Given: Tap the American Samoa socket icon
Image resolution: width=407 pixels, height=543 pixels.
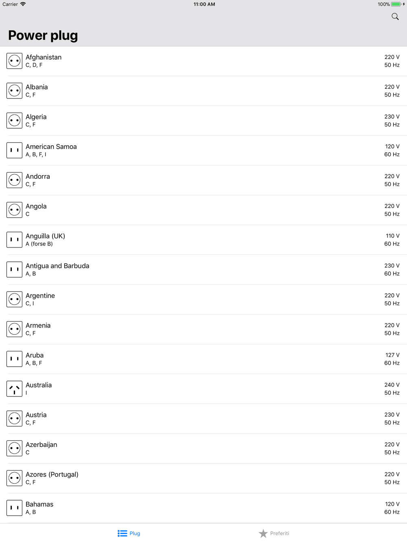Looking at the screenshot, I should click(x=14, y=150).
